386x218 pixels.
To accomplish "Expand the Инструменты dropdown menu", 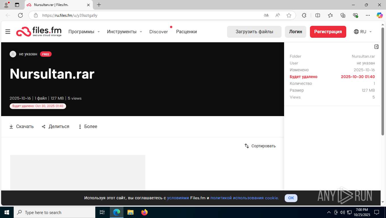I will coord(125,32).
